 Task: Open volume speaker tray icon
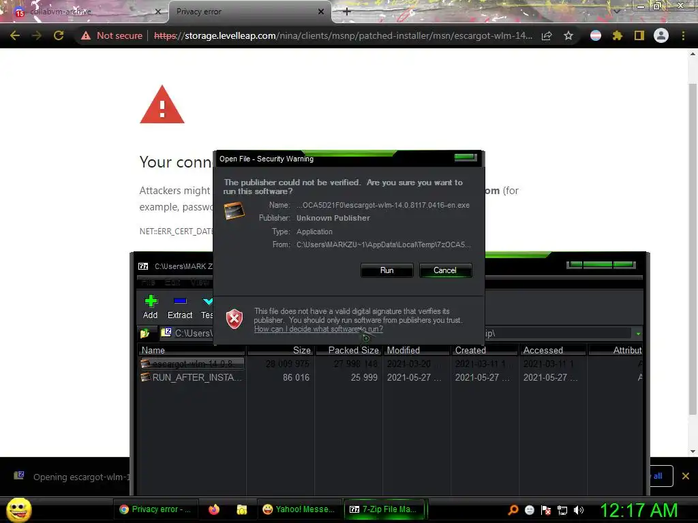pos(579,510)
